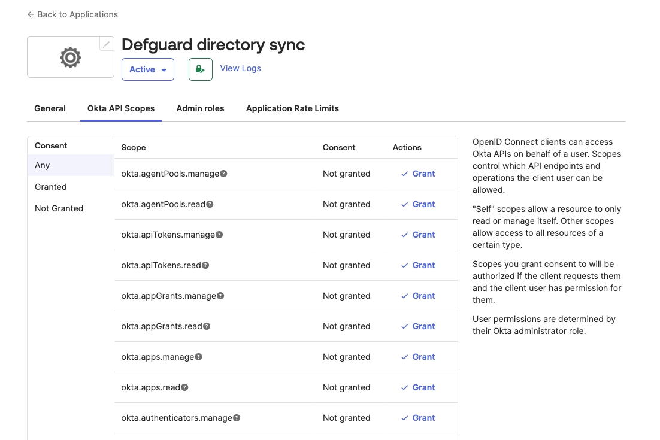Click the green provisioning lock icon button

201,69
